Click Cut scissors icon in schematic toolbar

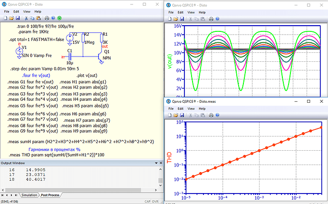pyautogui.click(x=27, y=18)
